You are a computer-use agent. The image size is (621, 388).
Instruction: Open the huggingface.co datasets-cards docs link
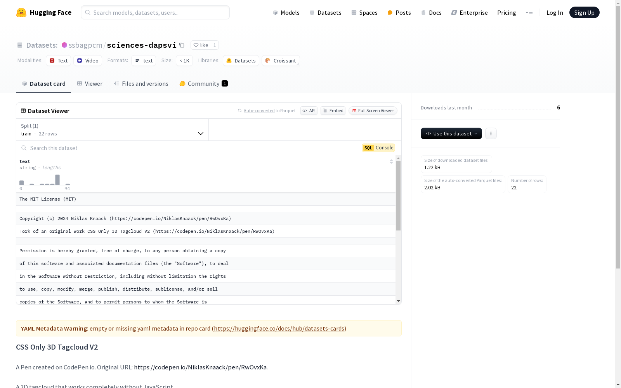pyautogui.click(x=279, y=328)
